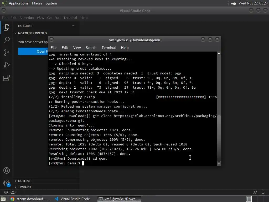Open the Applications menu in top panel

[19, 3]
